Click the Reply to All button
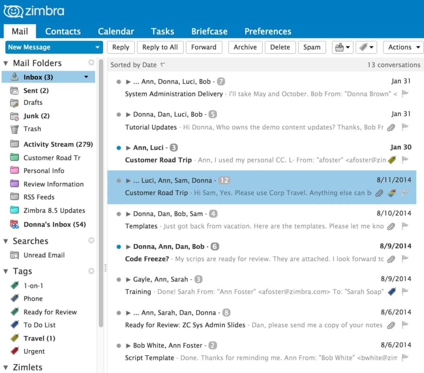Image resolution: width=424 pixels, height=373 pixels. (x=160, y=48)
